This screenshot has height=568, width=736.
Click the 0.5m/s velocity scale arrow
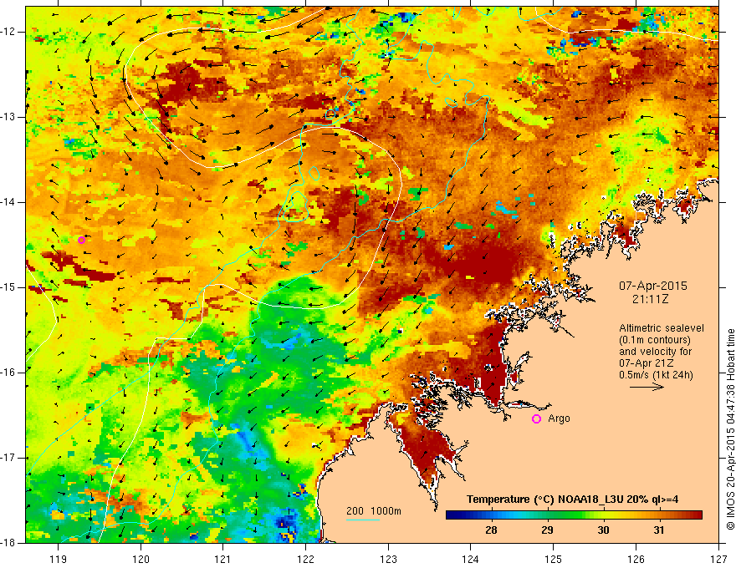[x=647, y=387]
